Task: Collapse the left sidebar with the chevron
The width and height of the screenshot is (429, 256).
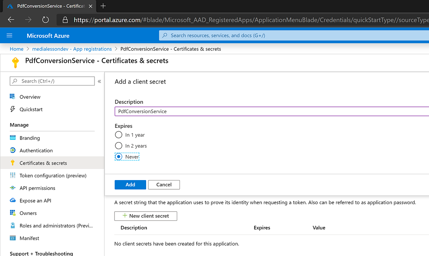Action: [x=99, y=81]
